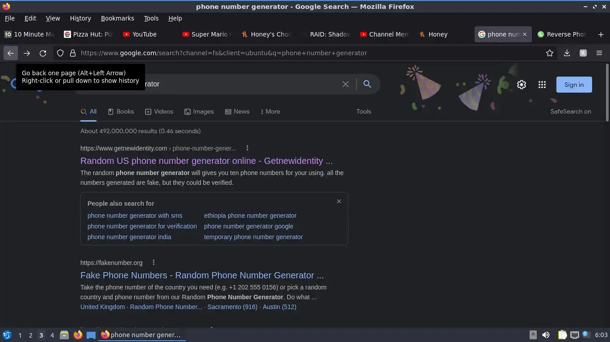Open tracking protection shield icon
610x342 pixels.
[60, 53]
